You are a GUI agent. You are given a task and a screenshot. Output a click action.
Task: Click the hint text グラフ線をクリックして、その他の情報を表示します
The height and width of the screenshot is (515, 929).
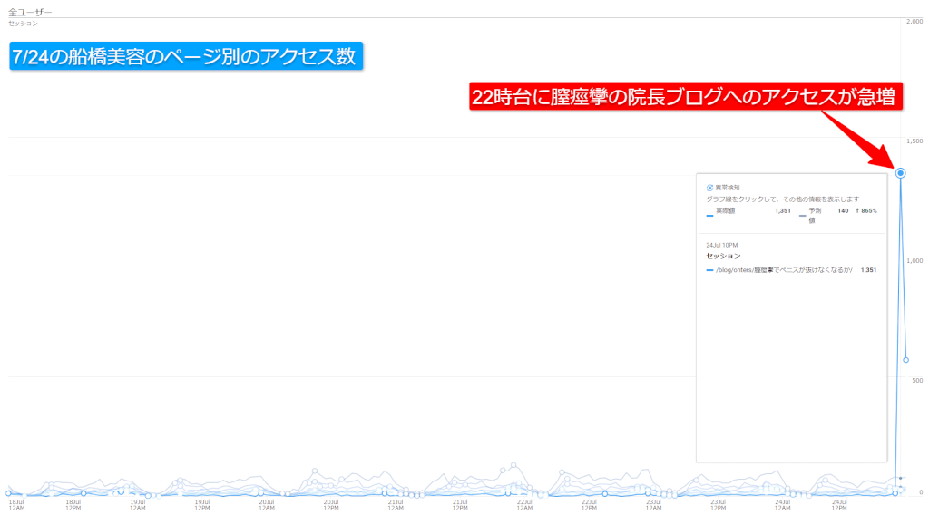[782, 199]
